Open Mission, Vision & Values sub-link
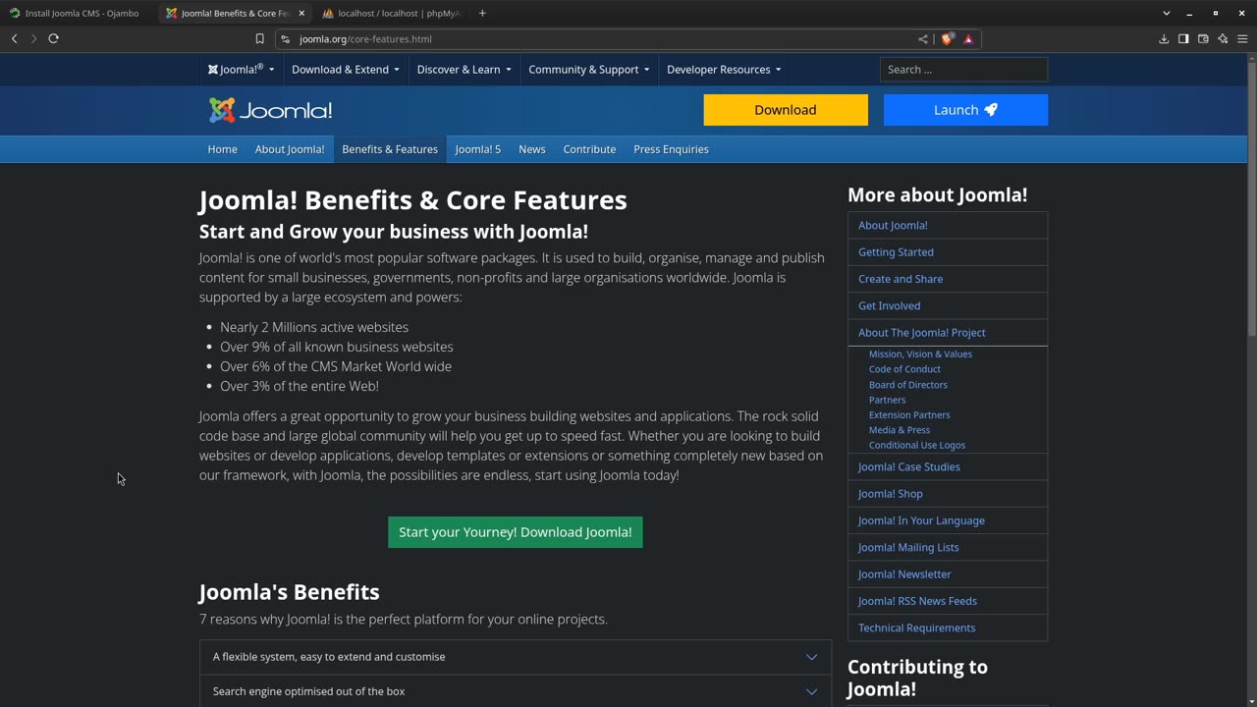The image size is (1257, 707). point(920,354)
